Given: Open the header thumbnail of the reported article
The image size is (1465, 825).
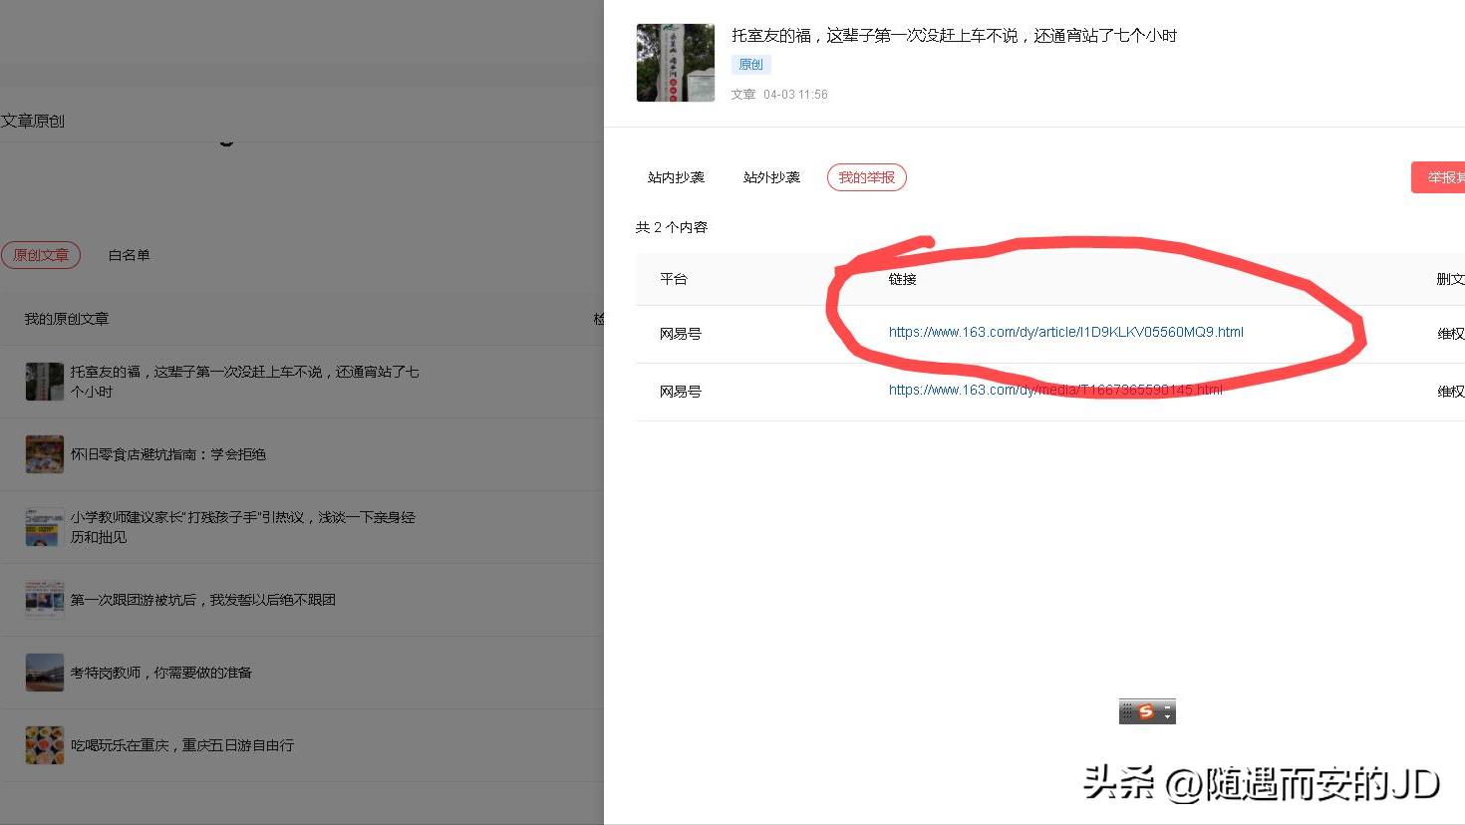Looking at the screenshot, I should [675, 62].
